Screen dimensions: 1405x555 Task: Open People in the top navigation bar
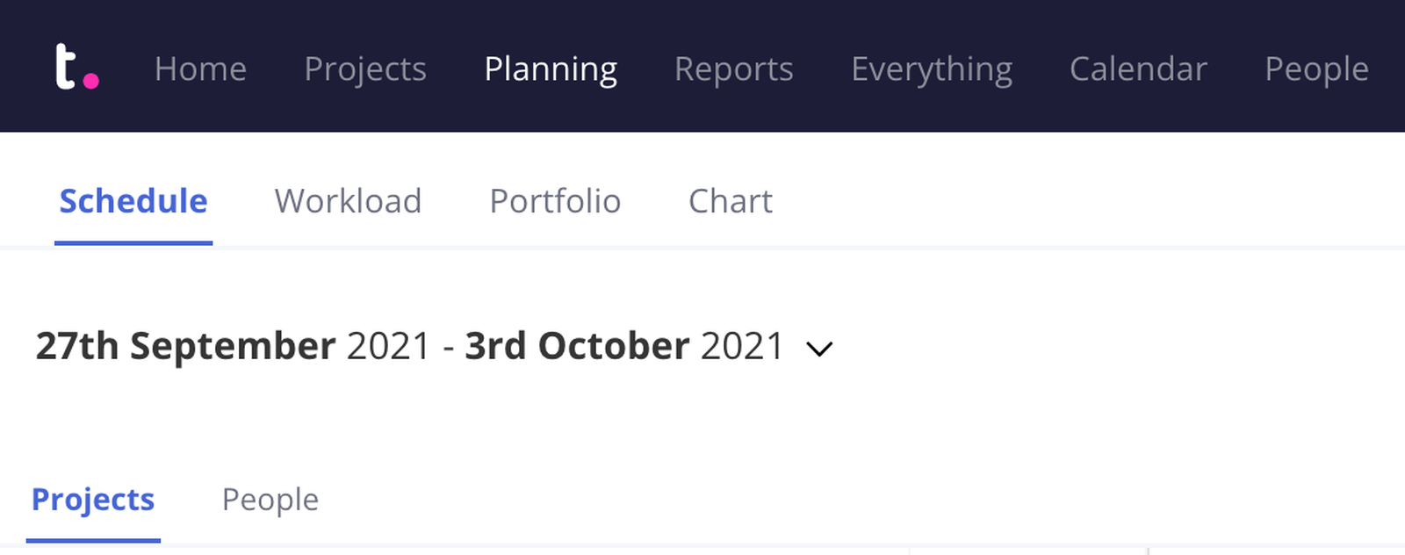[1316, 68]
